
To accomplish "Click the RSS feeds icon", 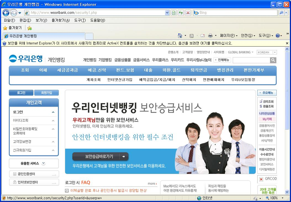I will 192,36.
